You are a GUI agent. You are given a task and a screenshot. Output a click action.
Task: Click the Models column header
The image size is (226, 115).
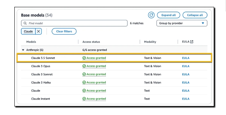click(31, 42)
